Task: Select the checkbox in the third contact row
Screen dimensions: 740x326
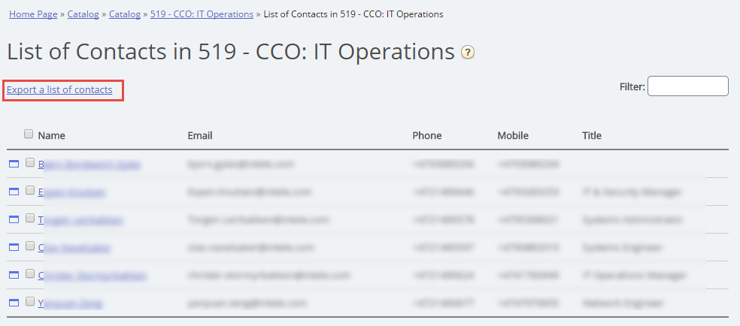Action: tap(30, 218)
